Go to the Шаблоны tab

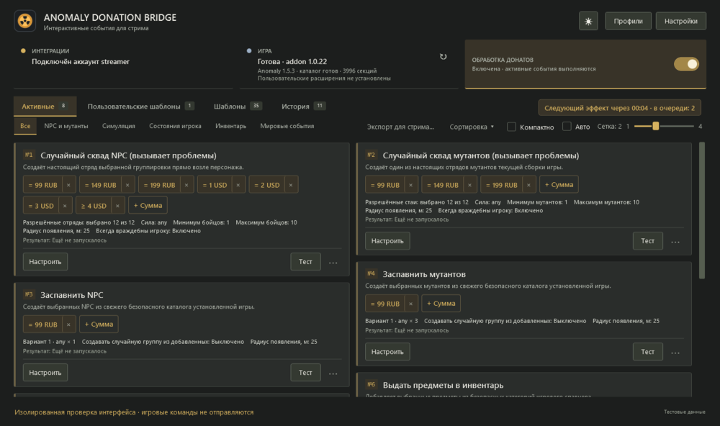(x=238, y=106)
